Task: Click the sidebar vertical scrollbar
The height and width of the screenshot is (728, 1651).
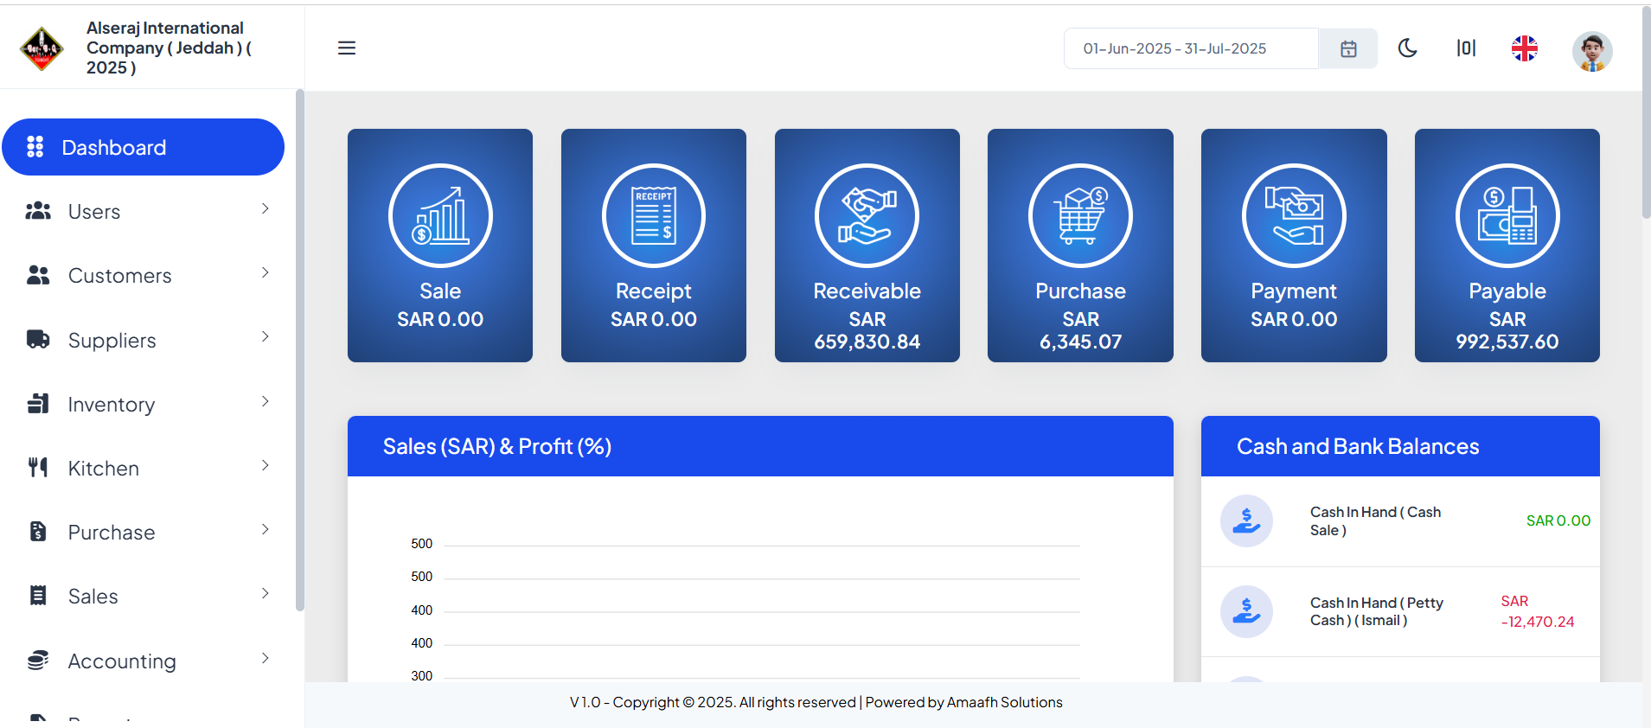Action: pos(299,346)
